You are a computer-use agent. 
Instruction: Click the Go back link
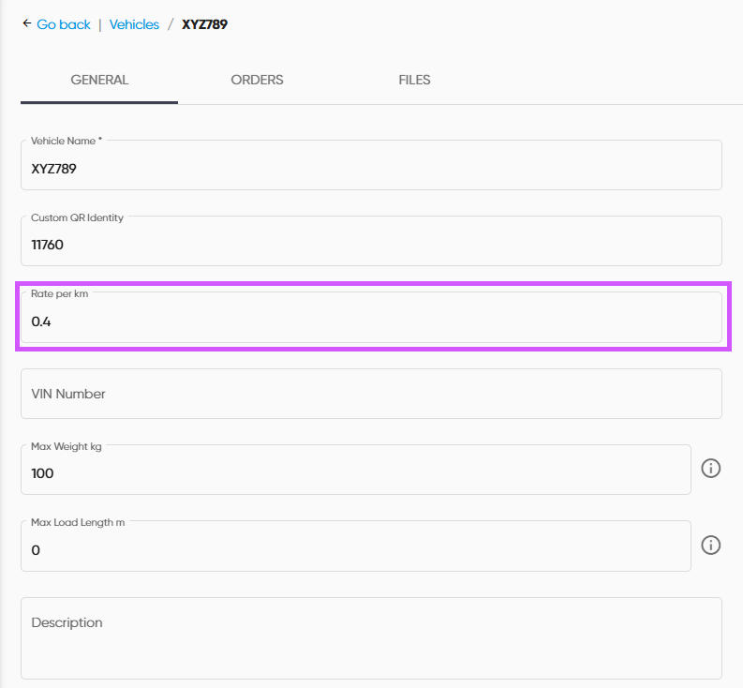tap(64, 24)
